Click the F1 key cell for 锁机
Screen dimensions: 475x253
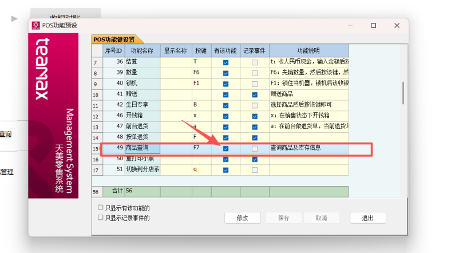[x=201, y=84]
